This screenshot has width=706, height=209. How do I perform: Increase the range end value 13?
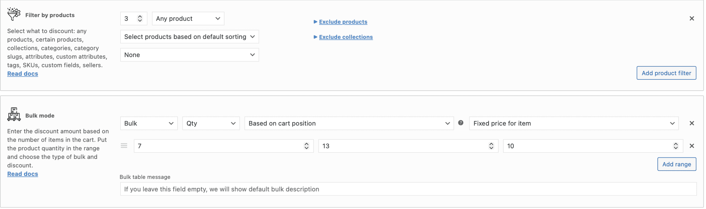491,144
